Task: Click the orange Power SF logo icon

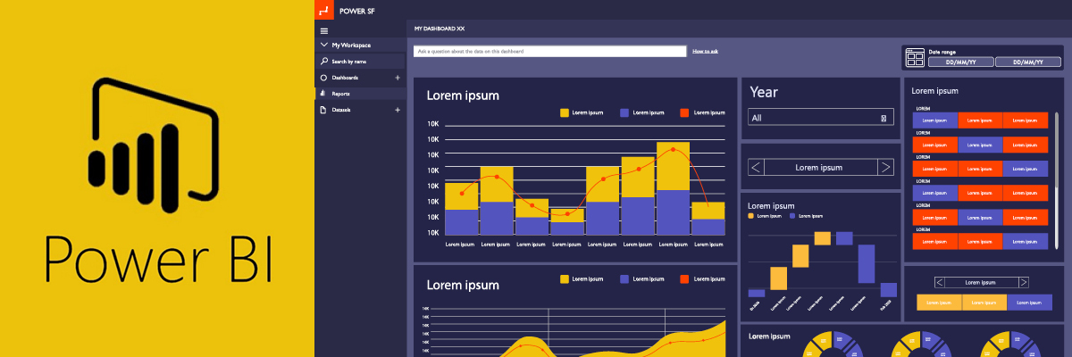Action: coord(323,10)
